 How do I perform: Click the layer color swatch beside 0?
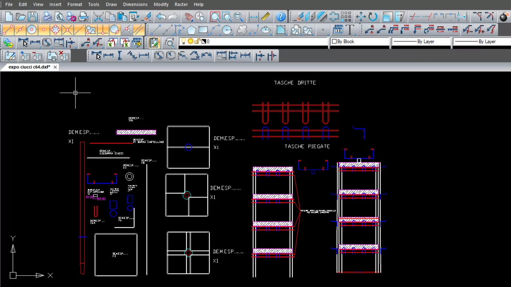point(203,42)
